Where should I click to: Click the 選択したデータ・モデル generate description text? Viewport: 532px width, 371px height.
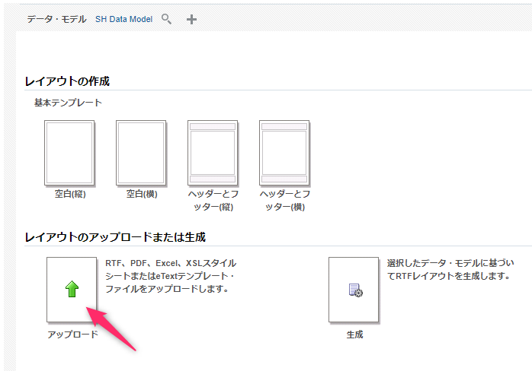coord(450,269)
